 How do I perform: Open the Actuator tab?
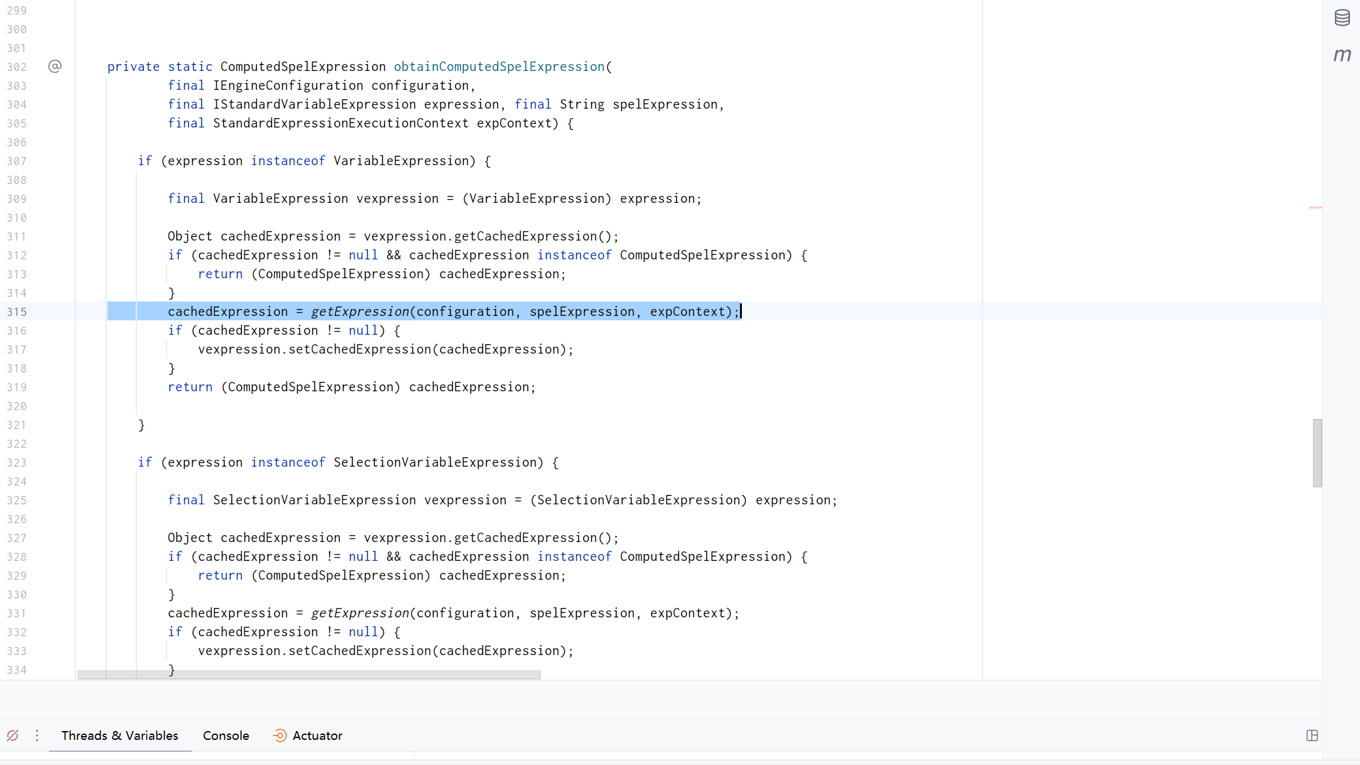317,735
